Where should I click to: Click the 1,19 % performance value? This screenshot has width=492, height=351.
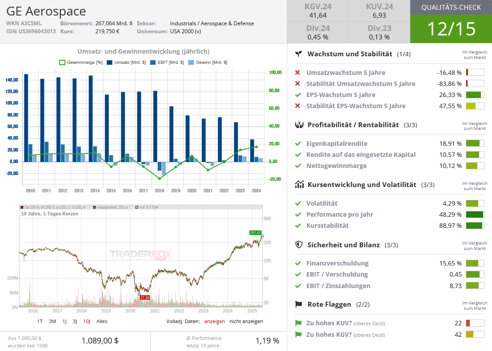pyautogui.click(x=267, y=341)
